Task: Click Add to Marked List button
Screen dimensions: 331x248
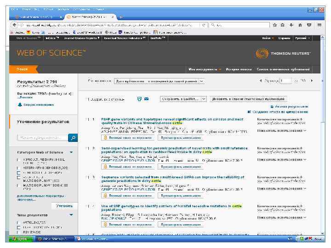Action: pos(248,99)
